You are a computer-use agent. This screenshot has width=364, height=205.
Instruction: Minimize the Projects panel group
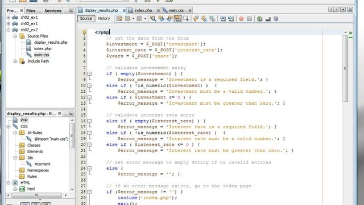(x=71, y=11)
